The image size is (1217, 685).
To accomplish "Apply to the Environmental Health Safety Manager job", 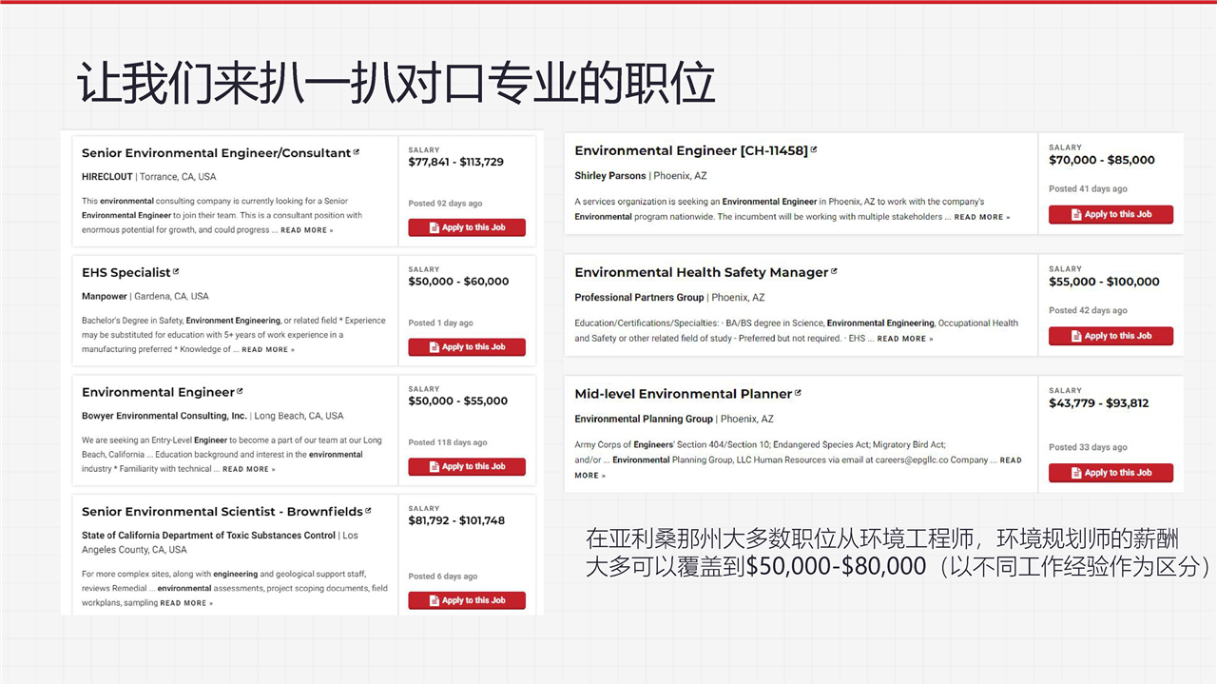I will (1111, 336).
